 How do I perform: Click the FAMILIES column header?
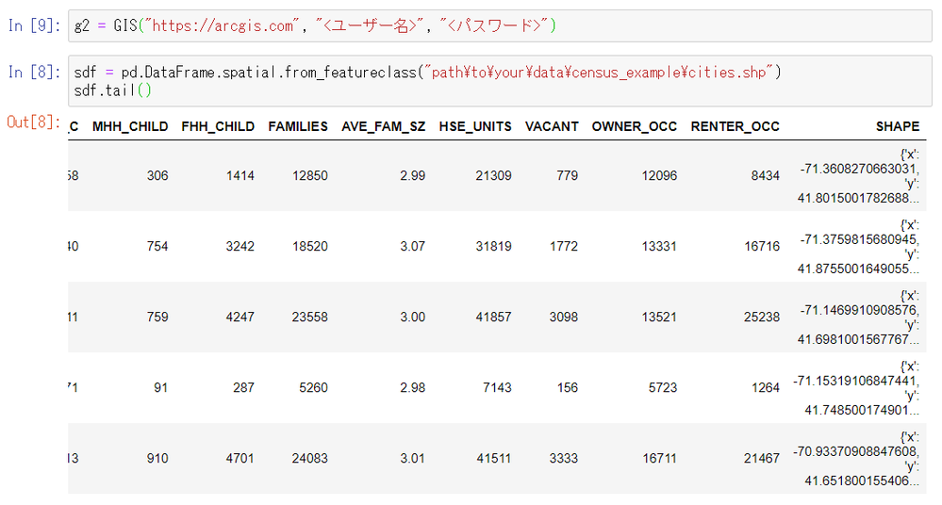(298, 126)
